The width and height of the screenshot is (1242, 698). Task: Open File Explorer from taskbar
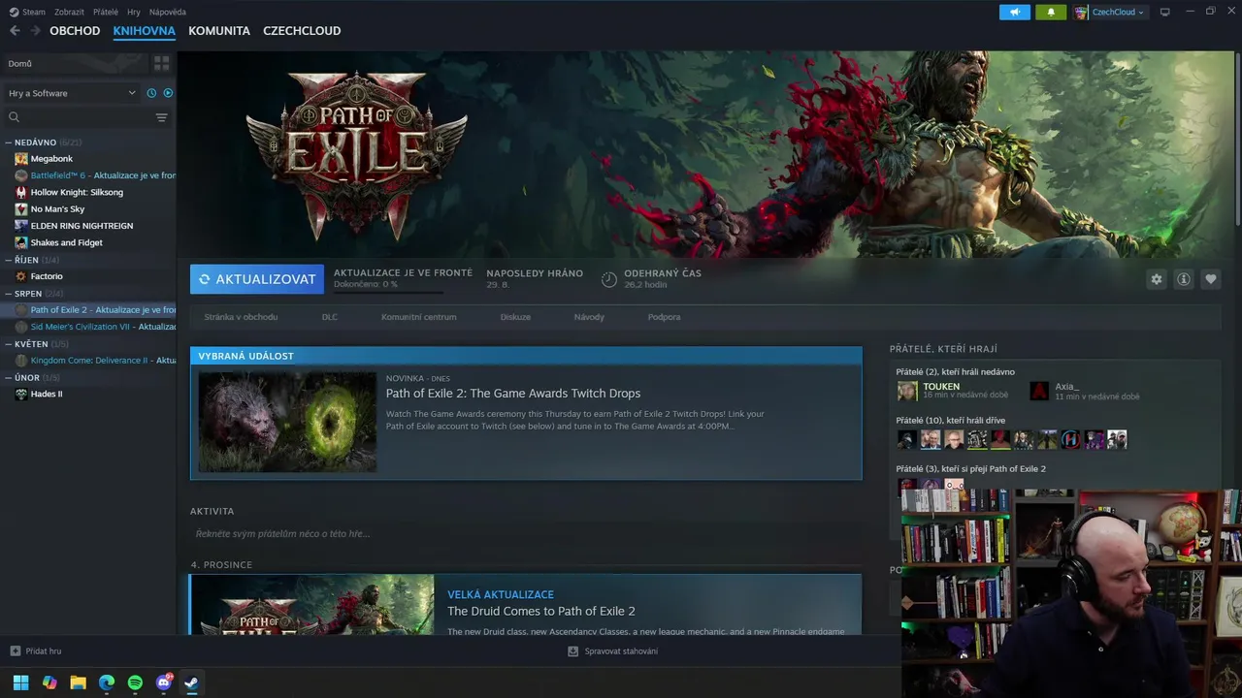(78, 682)
